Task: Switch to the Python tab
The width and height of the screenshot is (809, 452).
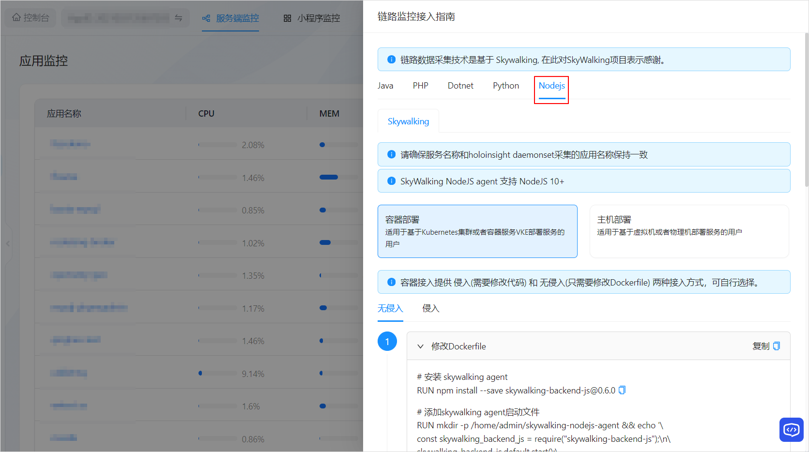Action: tap(506, 86)
